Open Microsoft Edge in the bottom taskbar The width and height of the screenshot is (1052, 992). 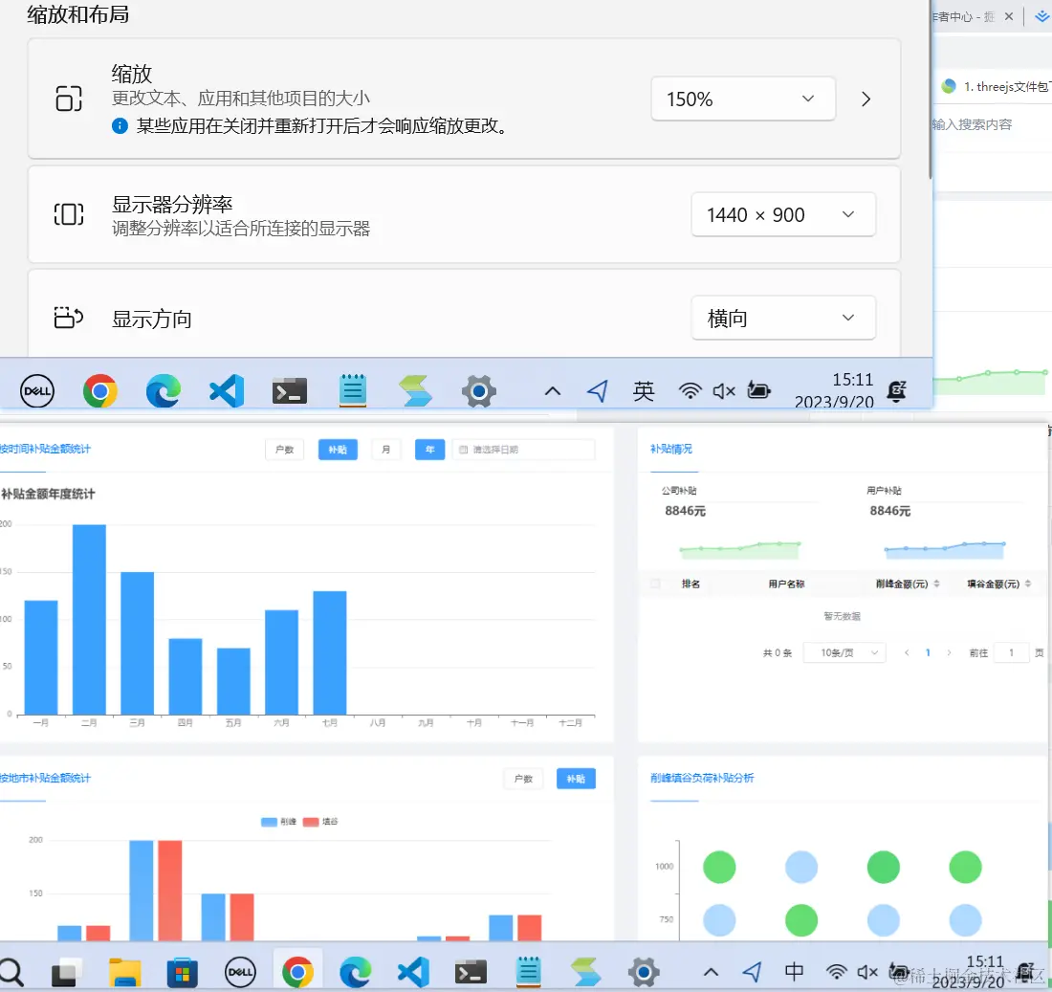355,971
